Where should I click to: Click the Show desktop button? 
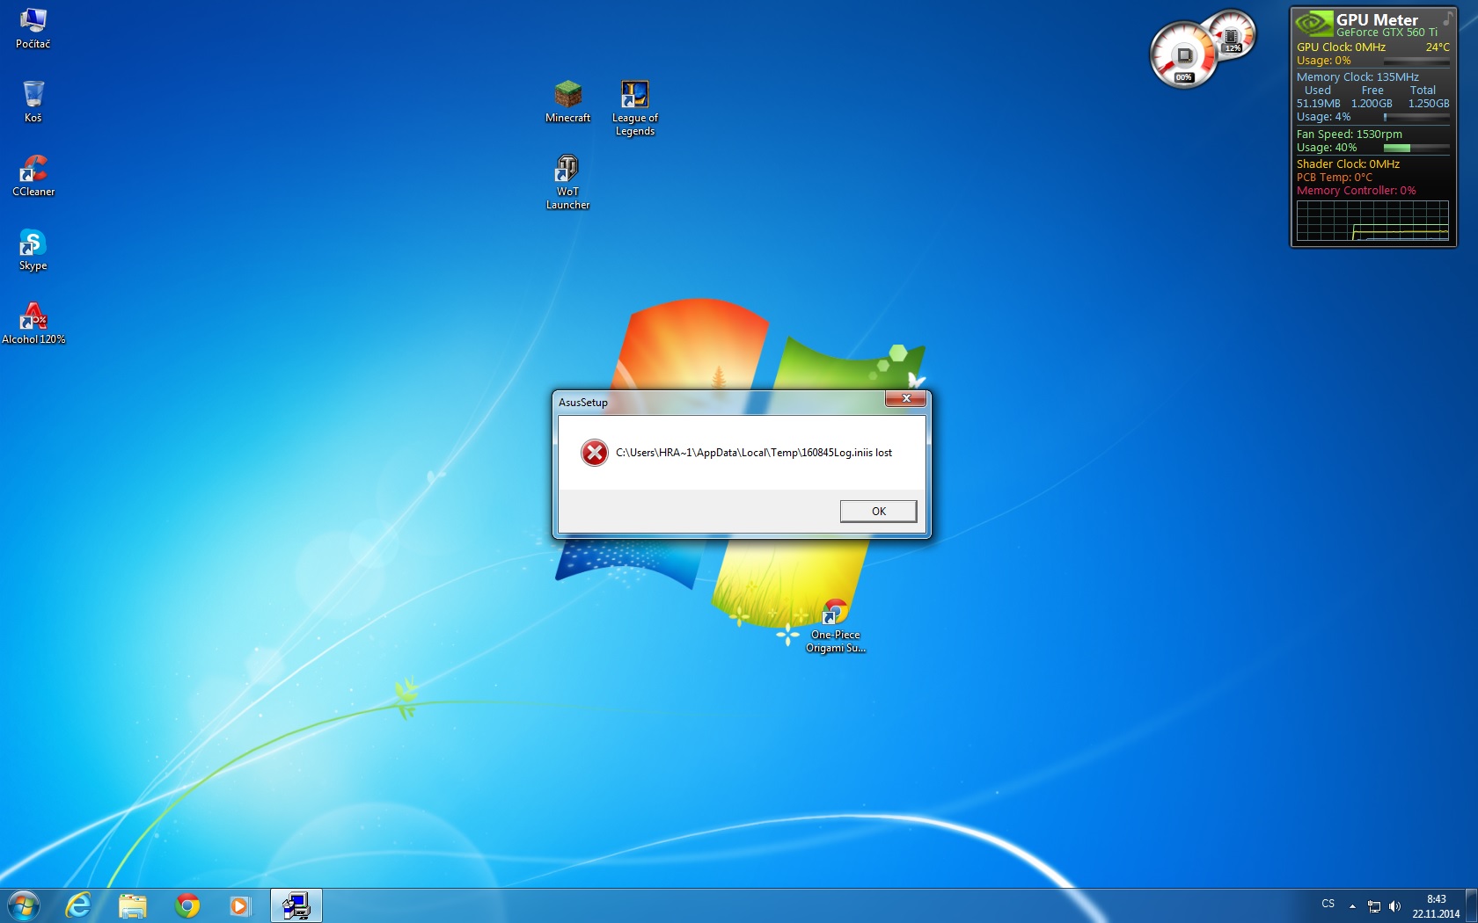point(1471,905)
